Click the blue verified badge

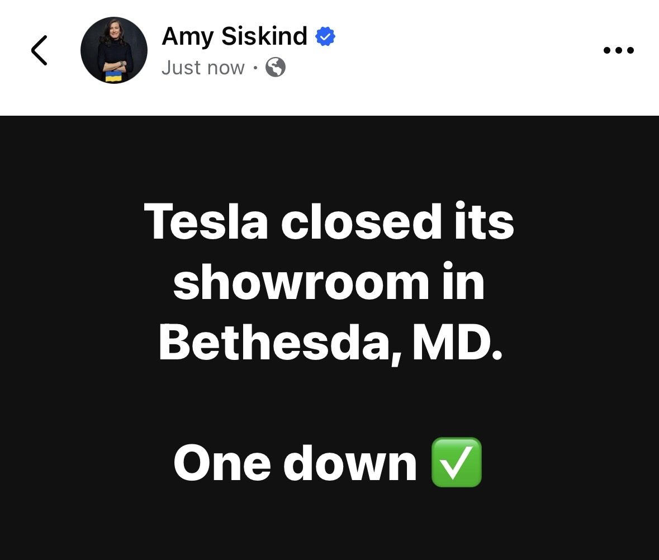(x=325, y=37)
